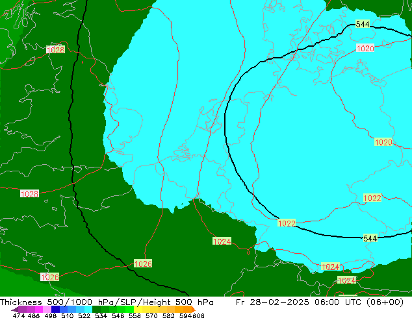Click the legend value 534
Viewport: 412px width, 318px height.
[x=101, y=315]
